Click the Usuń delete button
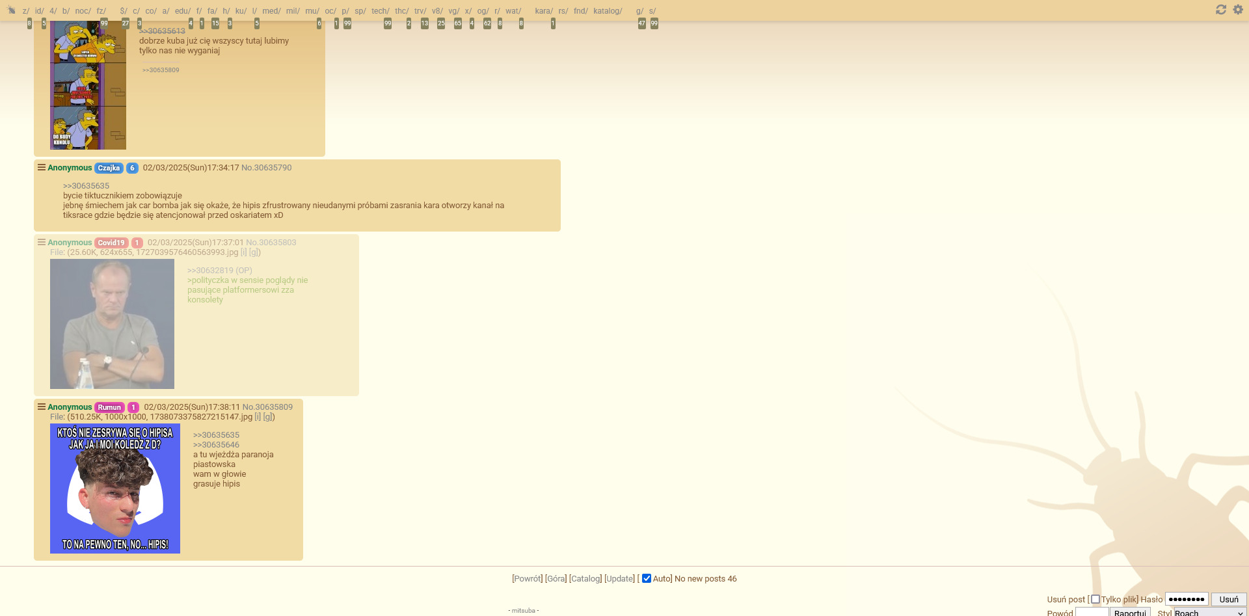The height and width of the screenshot is (616, 1249). tap(1229, 599)
